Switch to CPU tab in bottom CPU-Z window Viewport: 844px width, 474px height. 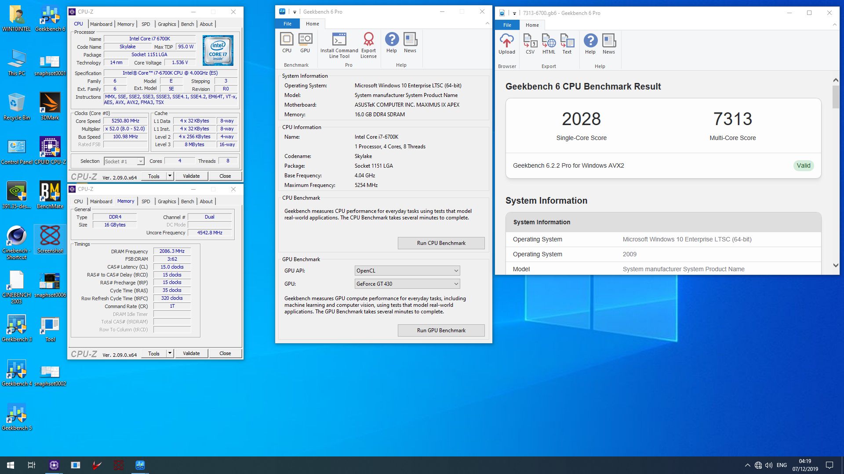[78, 201]
